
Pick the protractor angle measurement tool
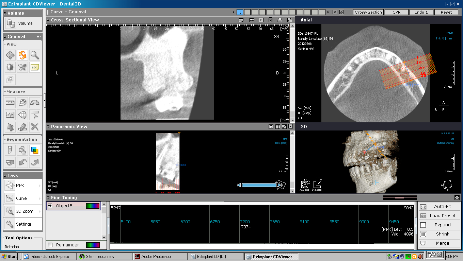[x=34, y=102]
